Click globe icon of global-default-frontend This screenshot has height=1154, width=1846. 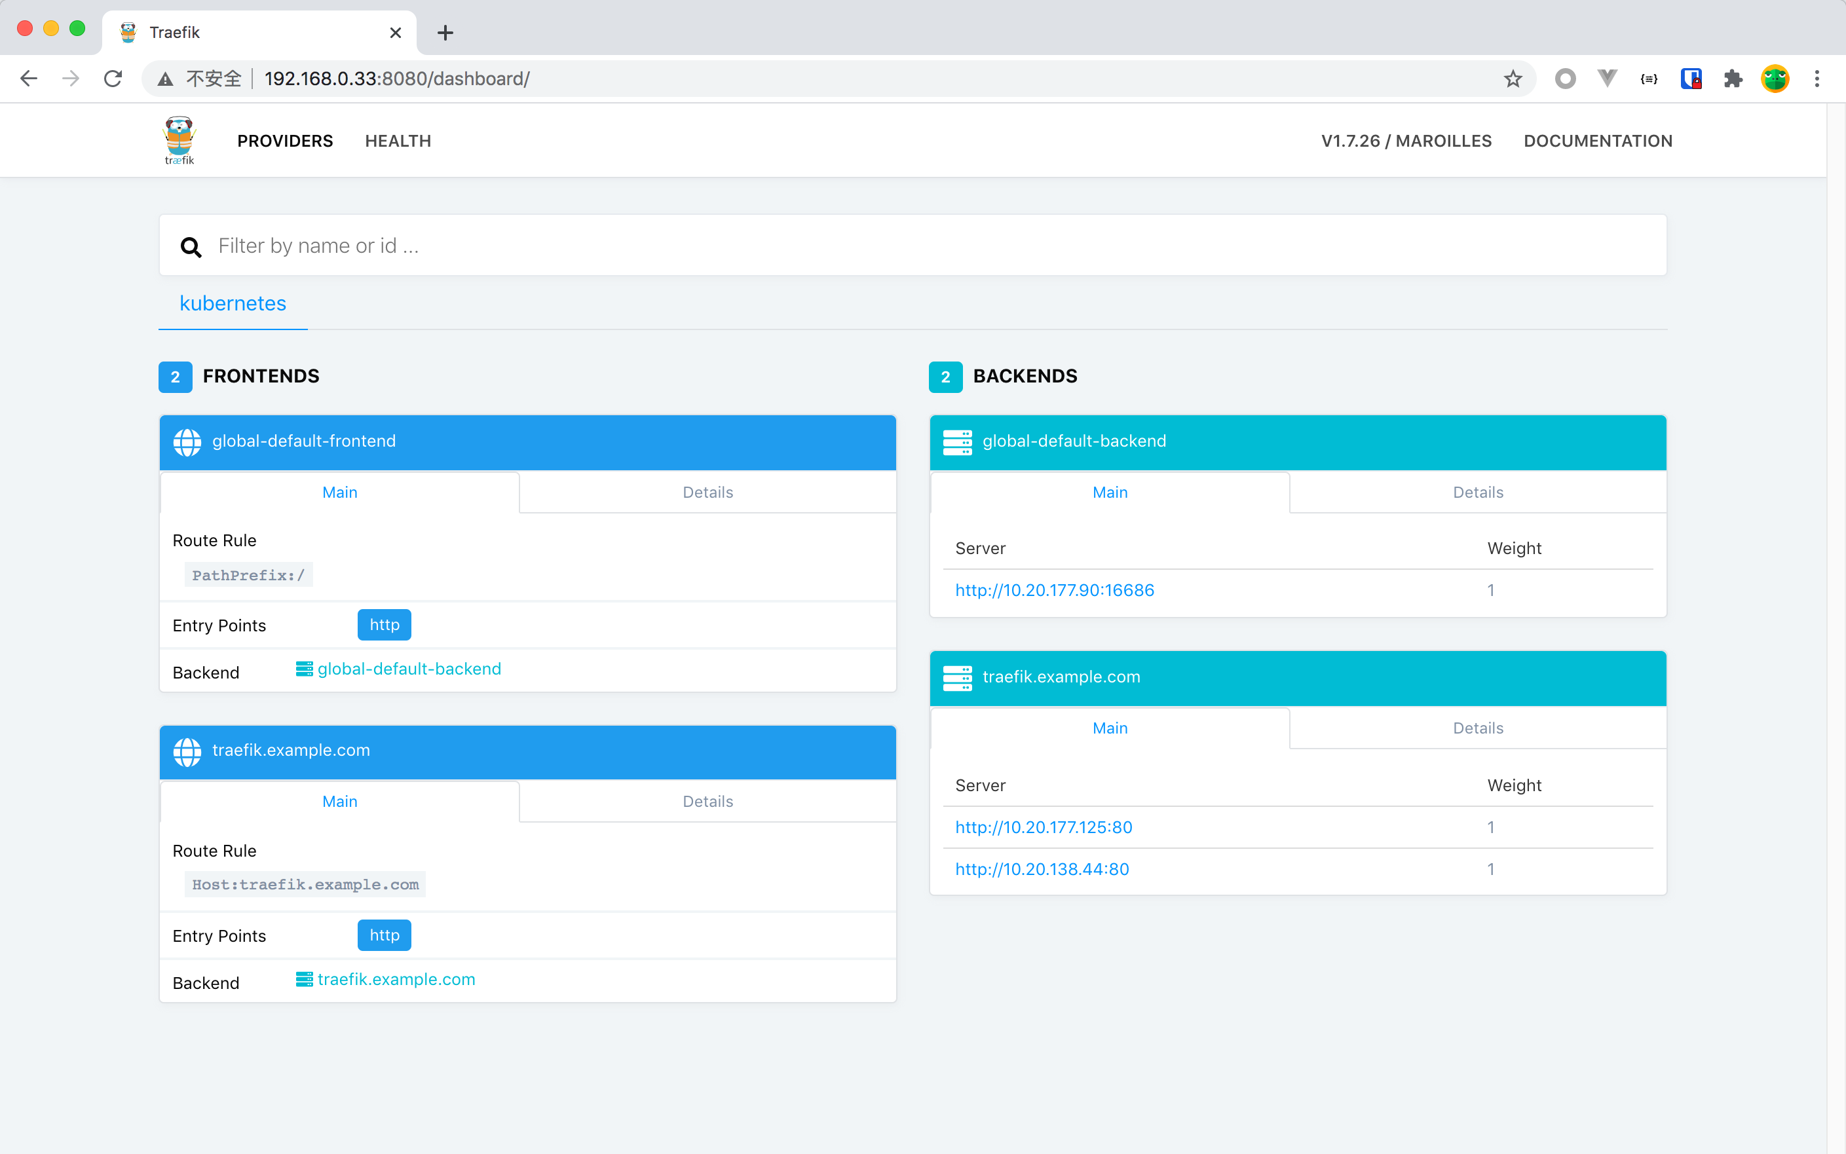click(187, 442)
